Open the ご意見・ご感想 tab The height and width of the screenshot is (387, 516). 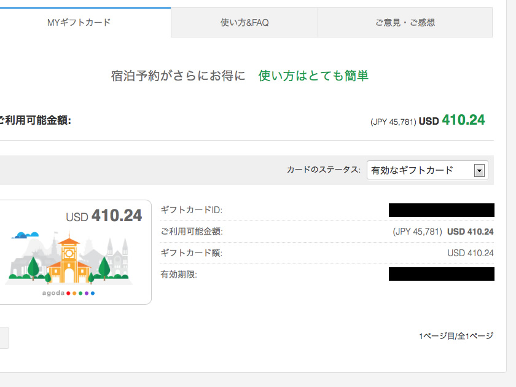[405, 22]
